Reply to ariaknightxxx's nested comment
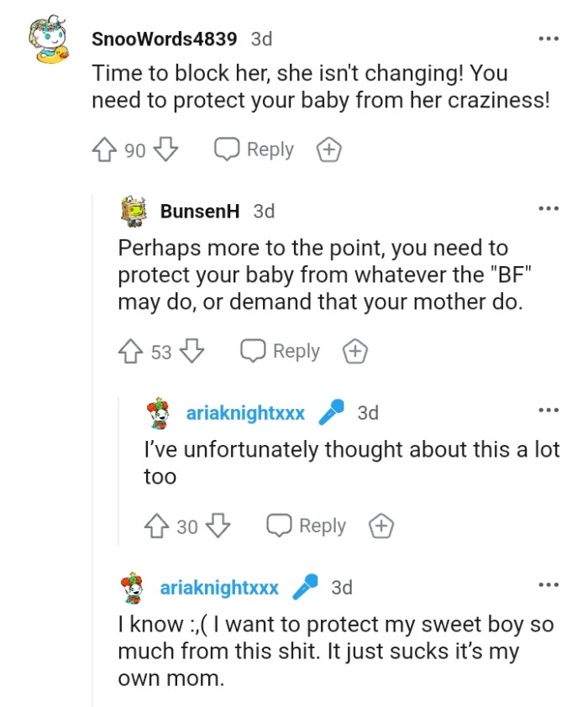This screenshot has width=588, height=707. [307, 526]
